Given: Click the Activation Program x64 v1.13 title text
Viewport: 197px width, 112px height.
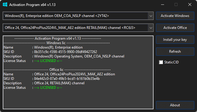Looking at the screenshot, I should [32, 5].
